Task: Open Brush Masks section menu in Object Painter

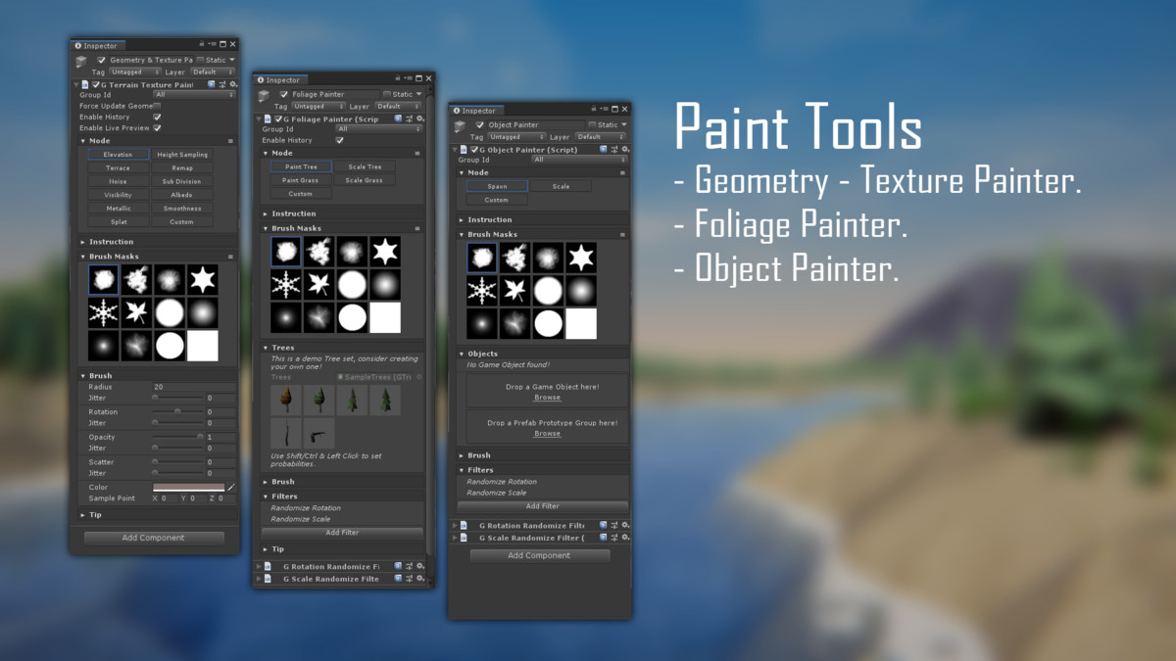Action: [623, 235]
